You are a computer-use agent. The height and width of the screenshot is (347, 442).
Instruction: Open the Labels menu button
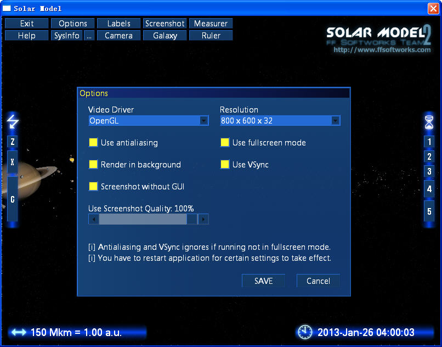point(118,24)
